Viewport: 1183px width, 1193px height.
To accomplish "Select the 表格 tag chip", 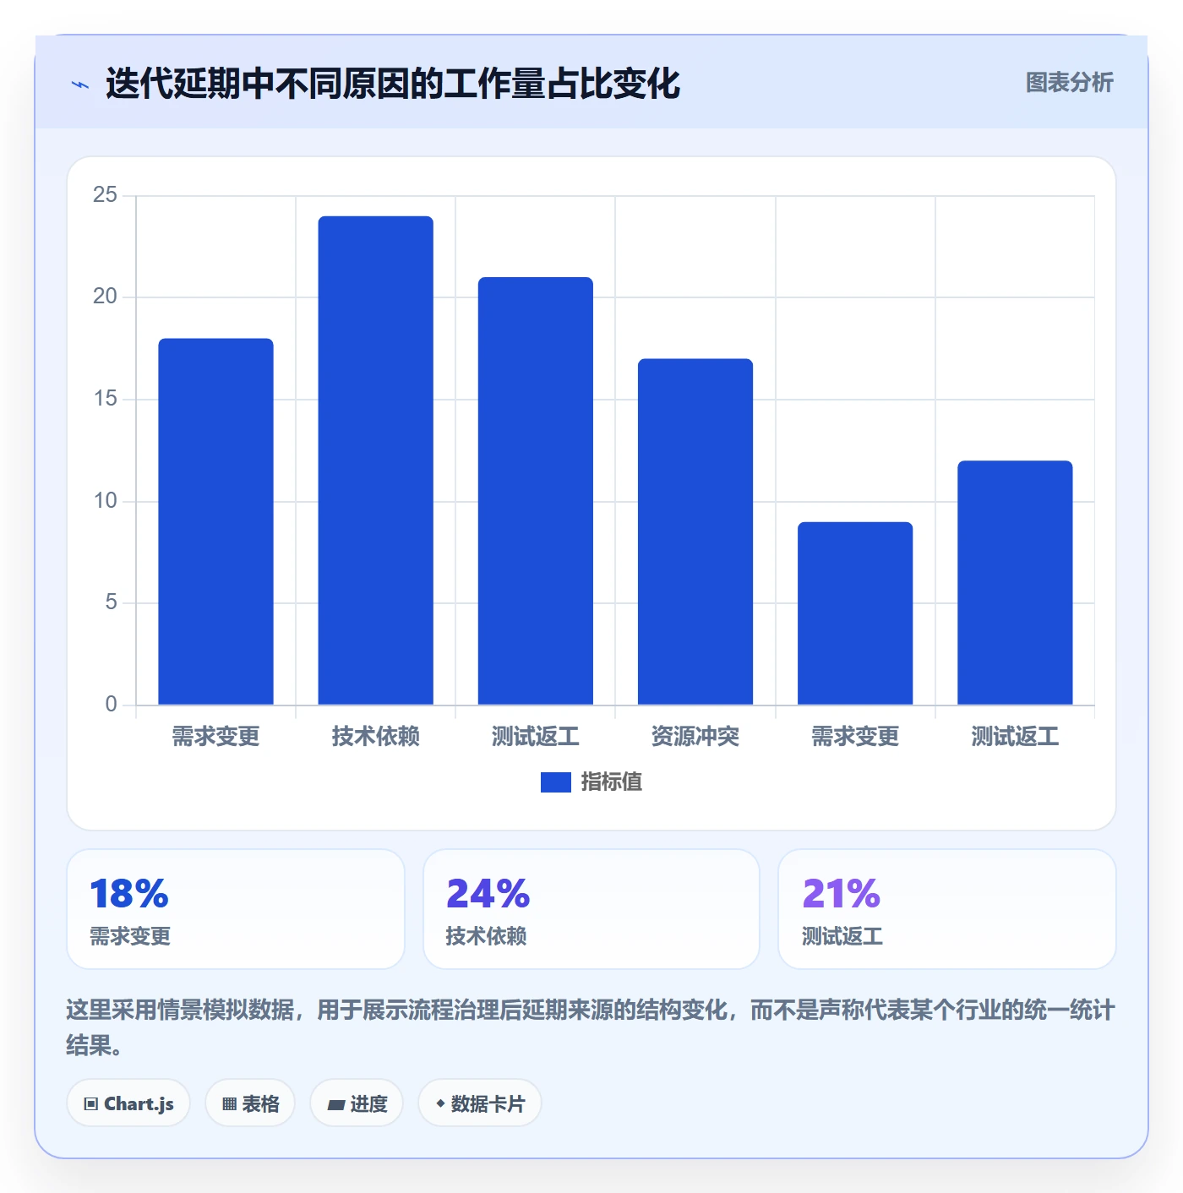I will coord(250,1103).
